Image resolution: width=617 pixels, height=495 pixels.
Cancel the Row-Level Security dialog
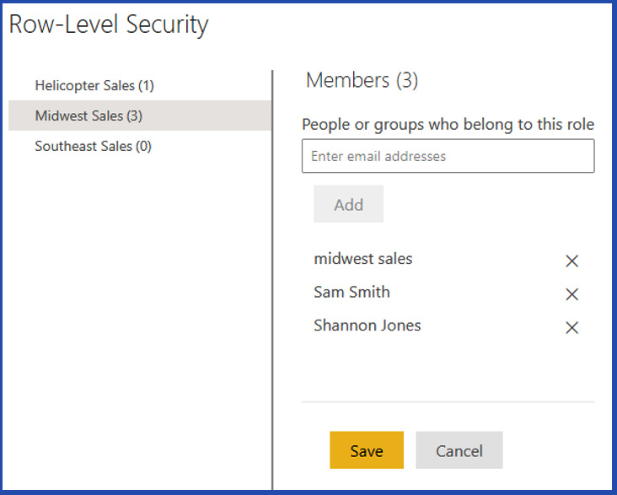click(459, 450)
